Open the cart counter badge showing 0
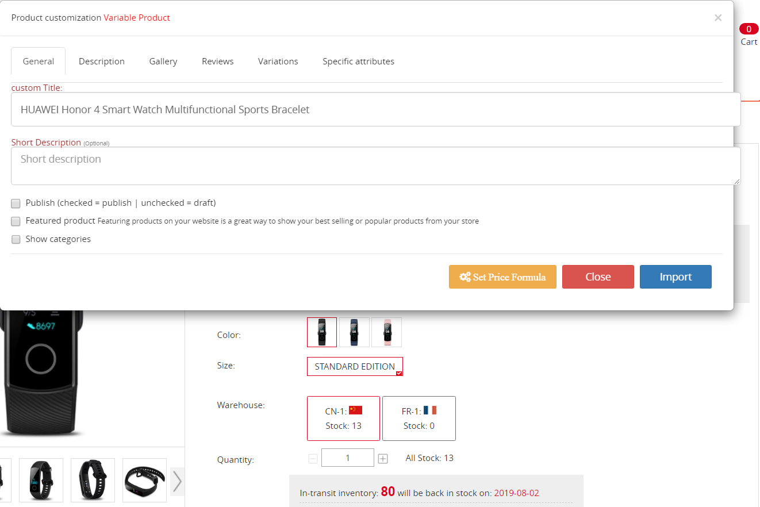This screenshot has width=760, height=507. (749, 29)
